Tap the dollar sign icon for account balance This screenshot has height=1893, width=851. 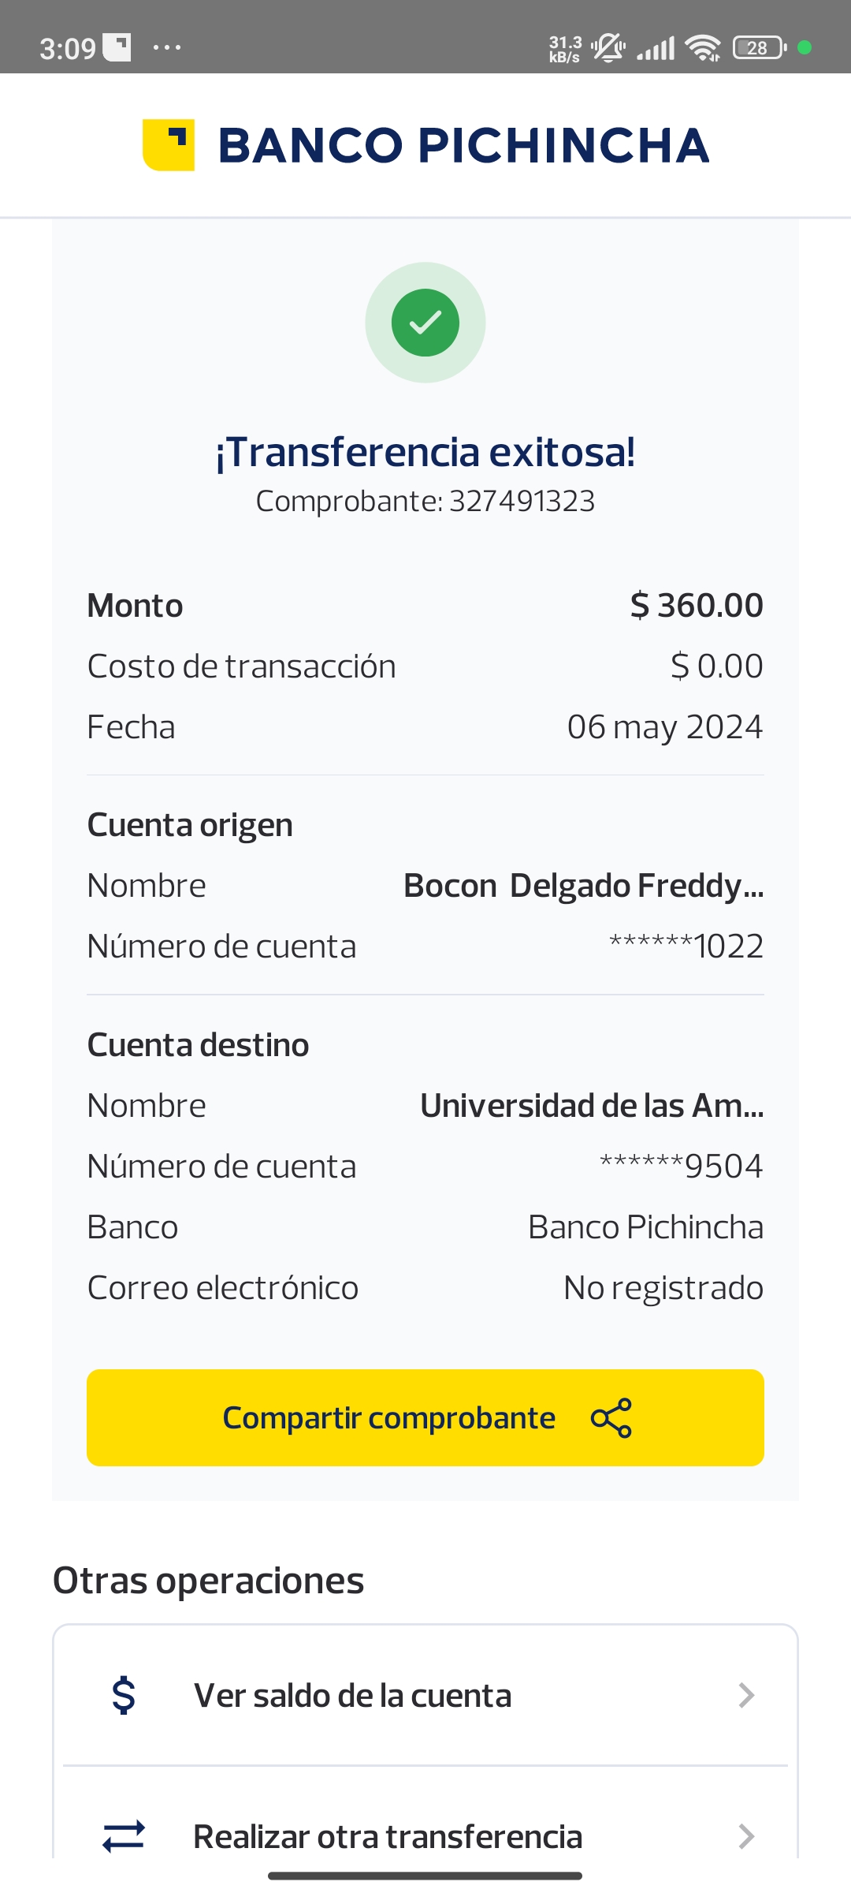point(124,1695)
